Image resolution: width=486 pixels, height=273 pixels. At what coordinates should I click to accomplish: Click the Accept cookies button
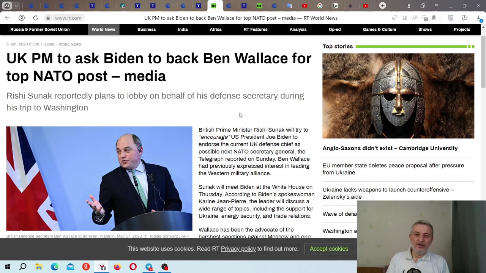[329, 249]
